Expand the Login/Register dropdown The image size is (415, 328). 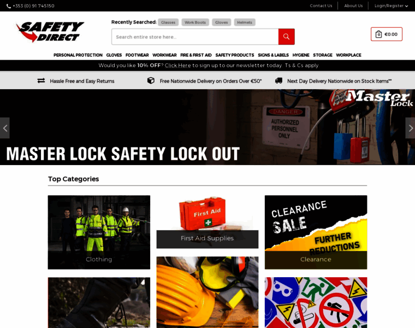pyautogui.click(x=391, y=6)
